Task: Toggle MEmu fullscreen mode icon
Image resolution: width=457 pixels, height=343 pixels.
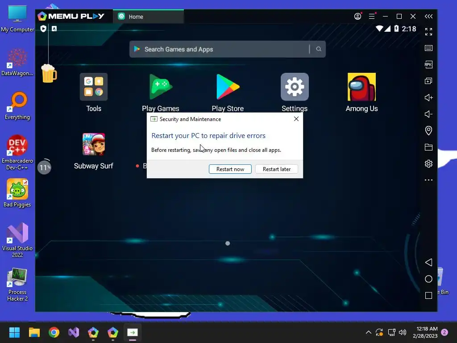Action: pos(428,32)
